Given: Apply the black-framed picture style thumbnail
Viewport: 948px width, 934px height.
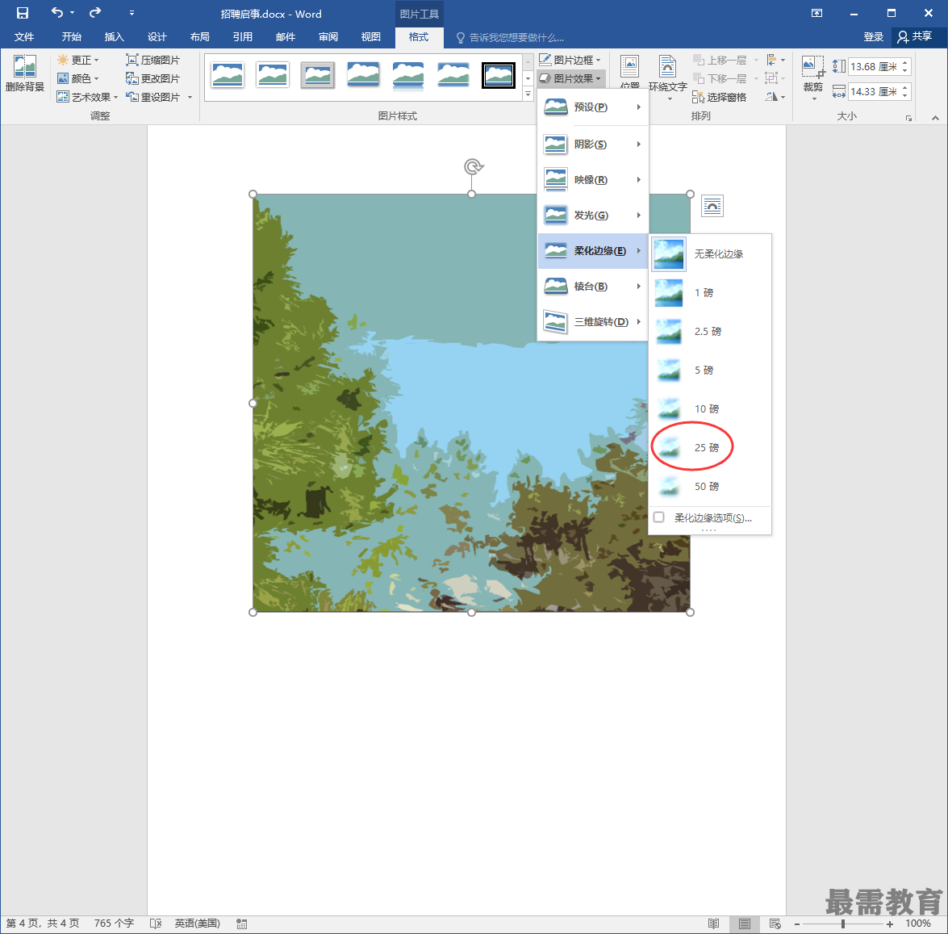Looking at the screenshot, I should coord(499,75).
